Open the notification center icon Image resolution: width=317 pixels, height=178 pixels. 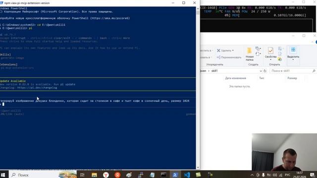point(313,175)
